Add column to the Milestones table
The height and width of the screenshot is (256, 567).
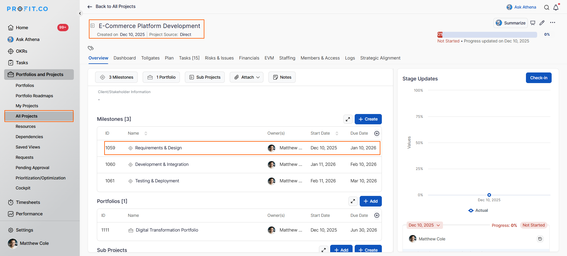(x=377, y=133)
